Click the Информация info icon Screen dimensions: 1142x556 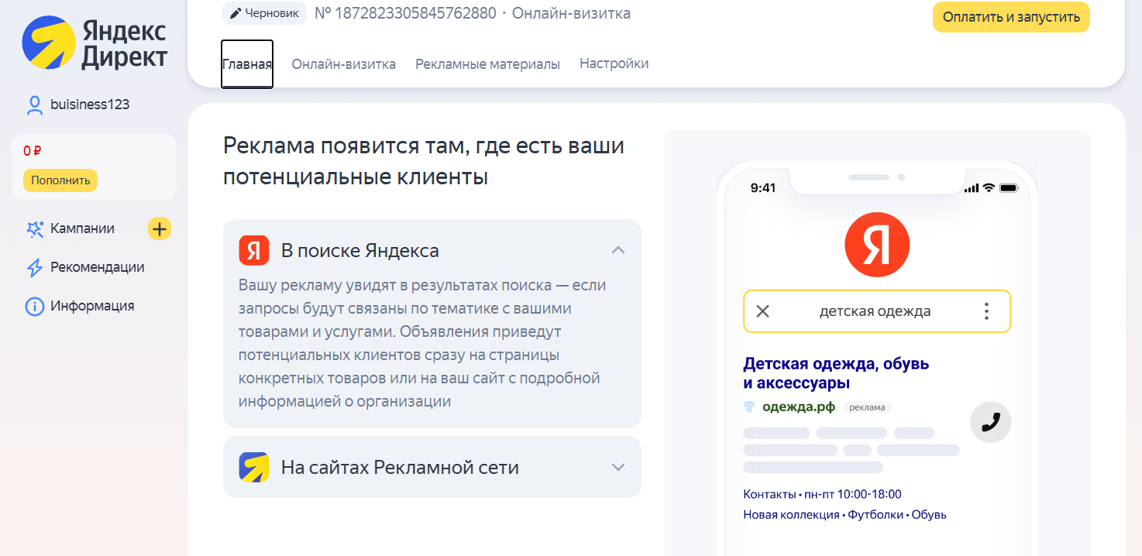click(34, 307)
